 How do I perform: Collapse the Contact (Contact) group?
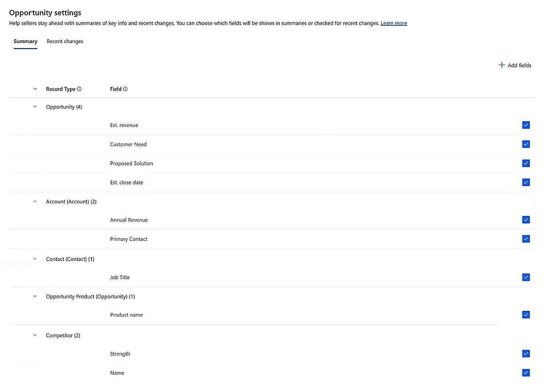tap(35, 259)
